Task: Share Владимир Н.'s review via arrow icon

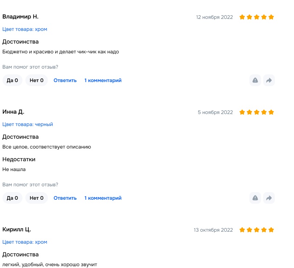Action: (x=269, y=80)
